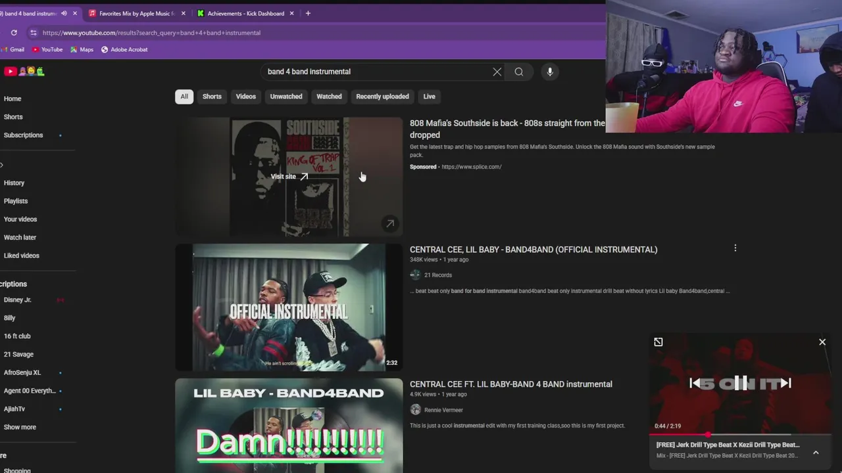Click the browser address bar URL

point(151,33)
